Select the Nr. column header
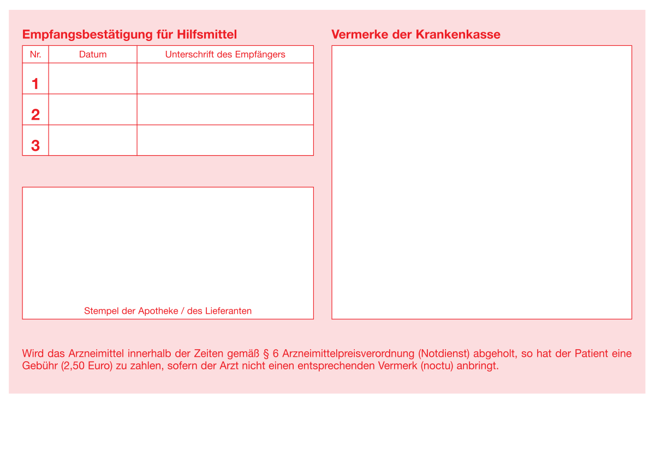Screen dimensions: 655x465 point(35,55)
